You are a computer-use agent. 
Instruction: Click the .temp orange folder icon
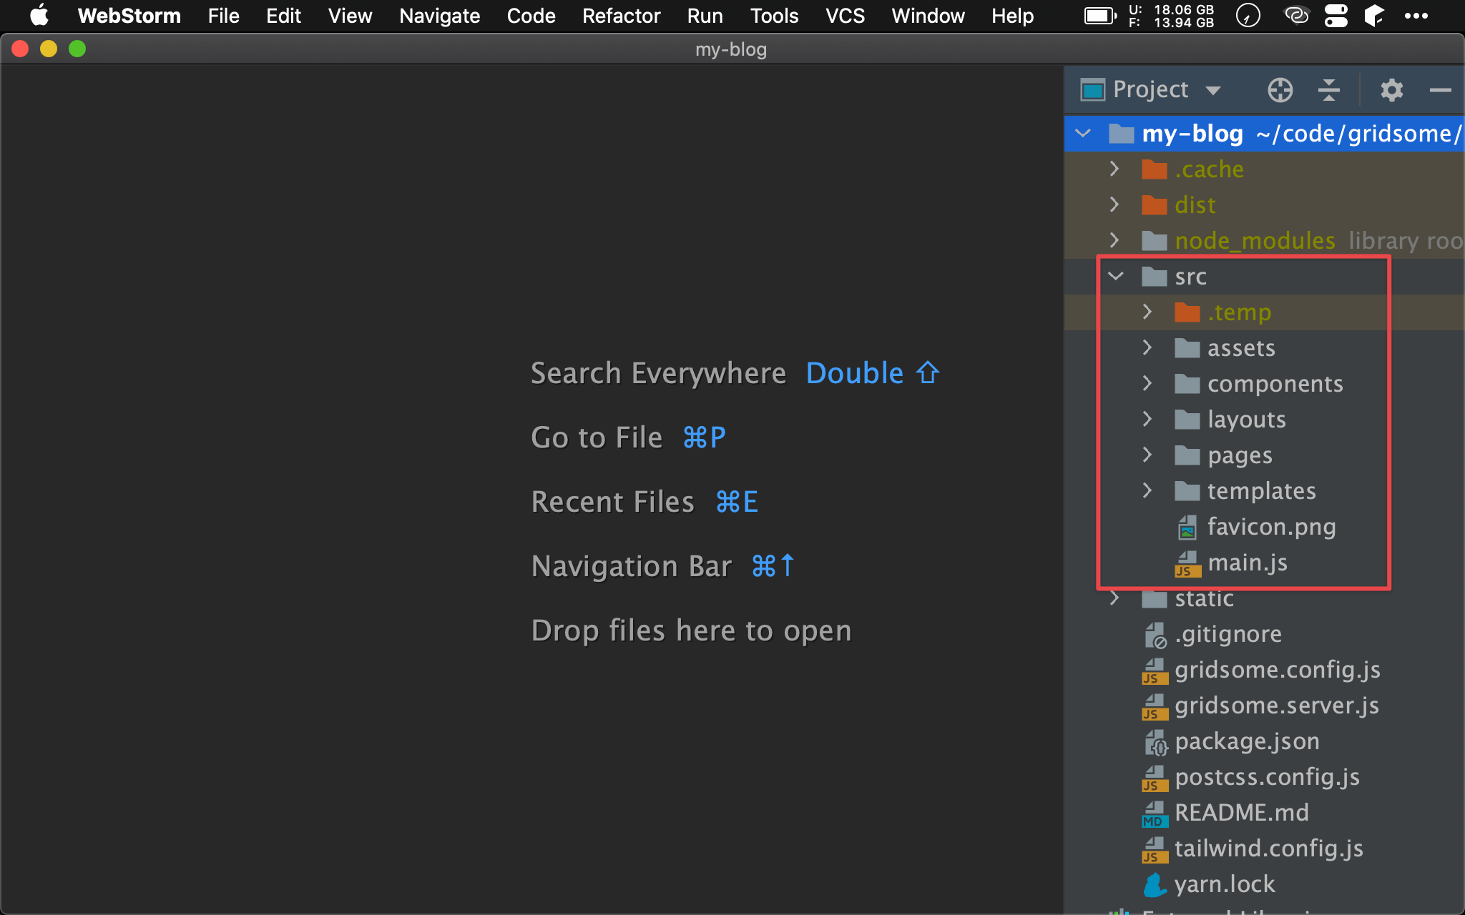tap(1187, 312)
